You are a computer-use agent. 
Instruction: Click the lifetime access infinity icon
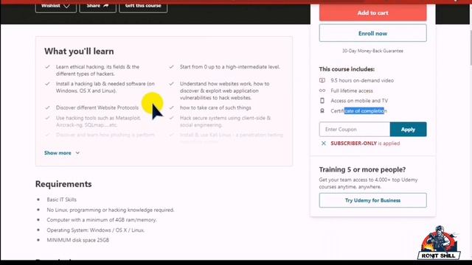tap(322, 91)
